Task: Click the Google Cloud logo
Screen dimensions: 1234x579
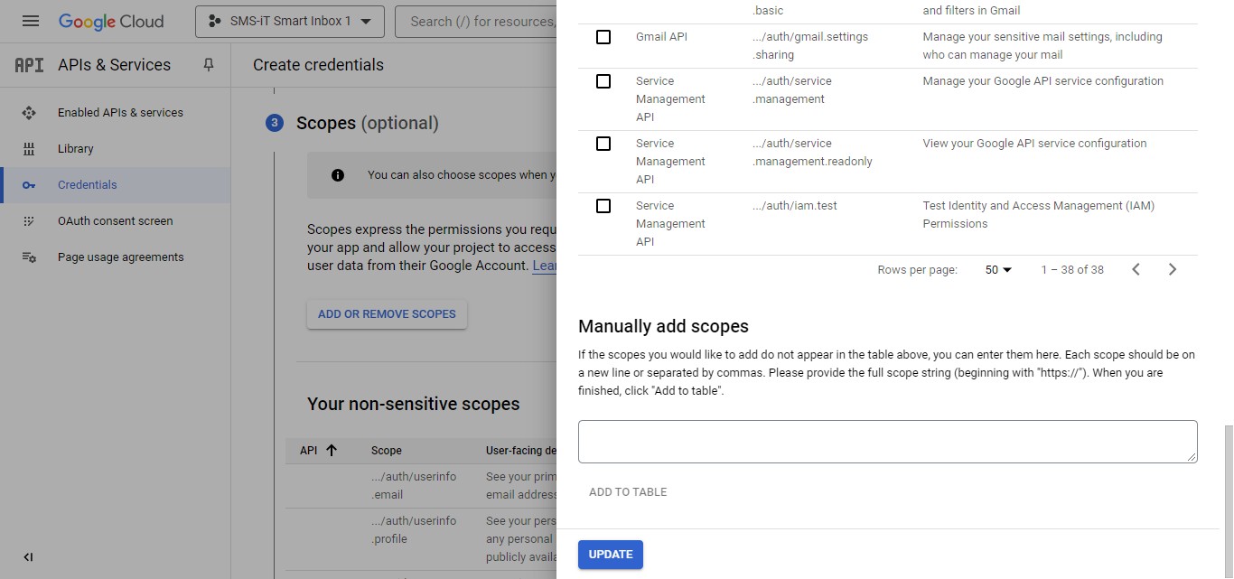Action: [111, 21]
